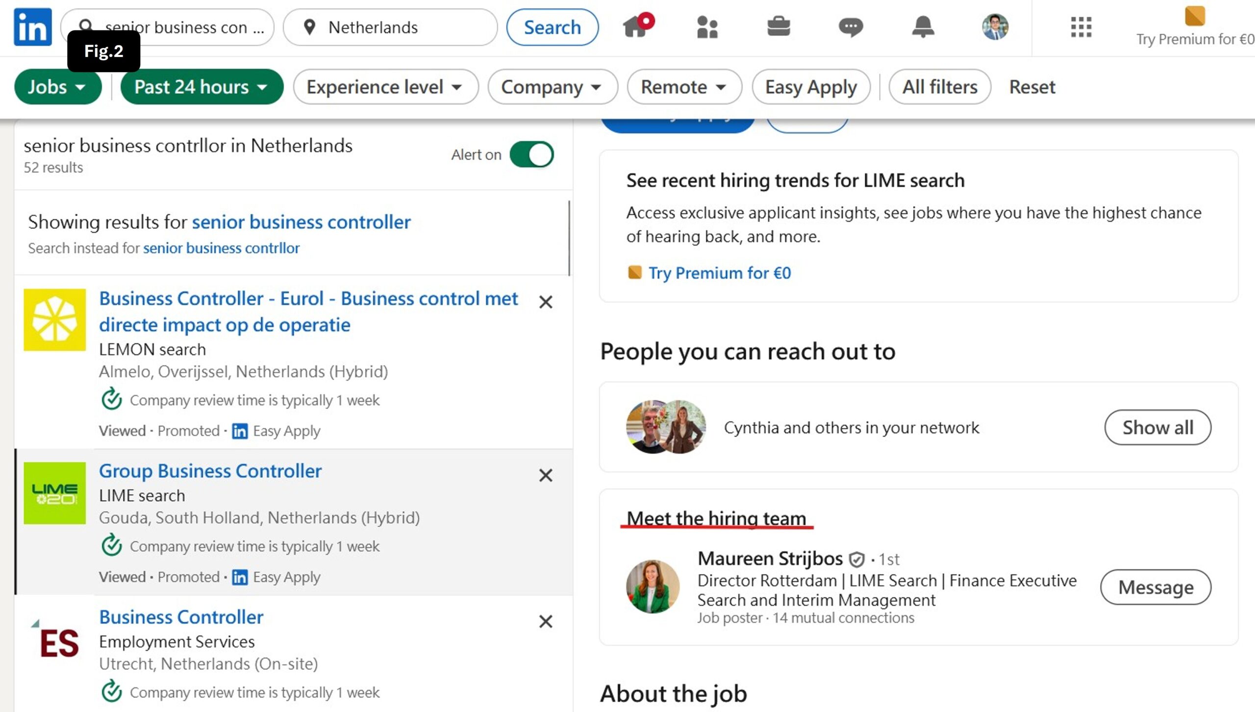Open the Jobs category menu

[57, 87]
